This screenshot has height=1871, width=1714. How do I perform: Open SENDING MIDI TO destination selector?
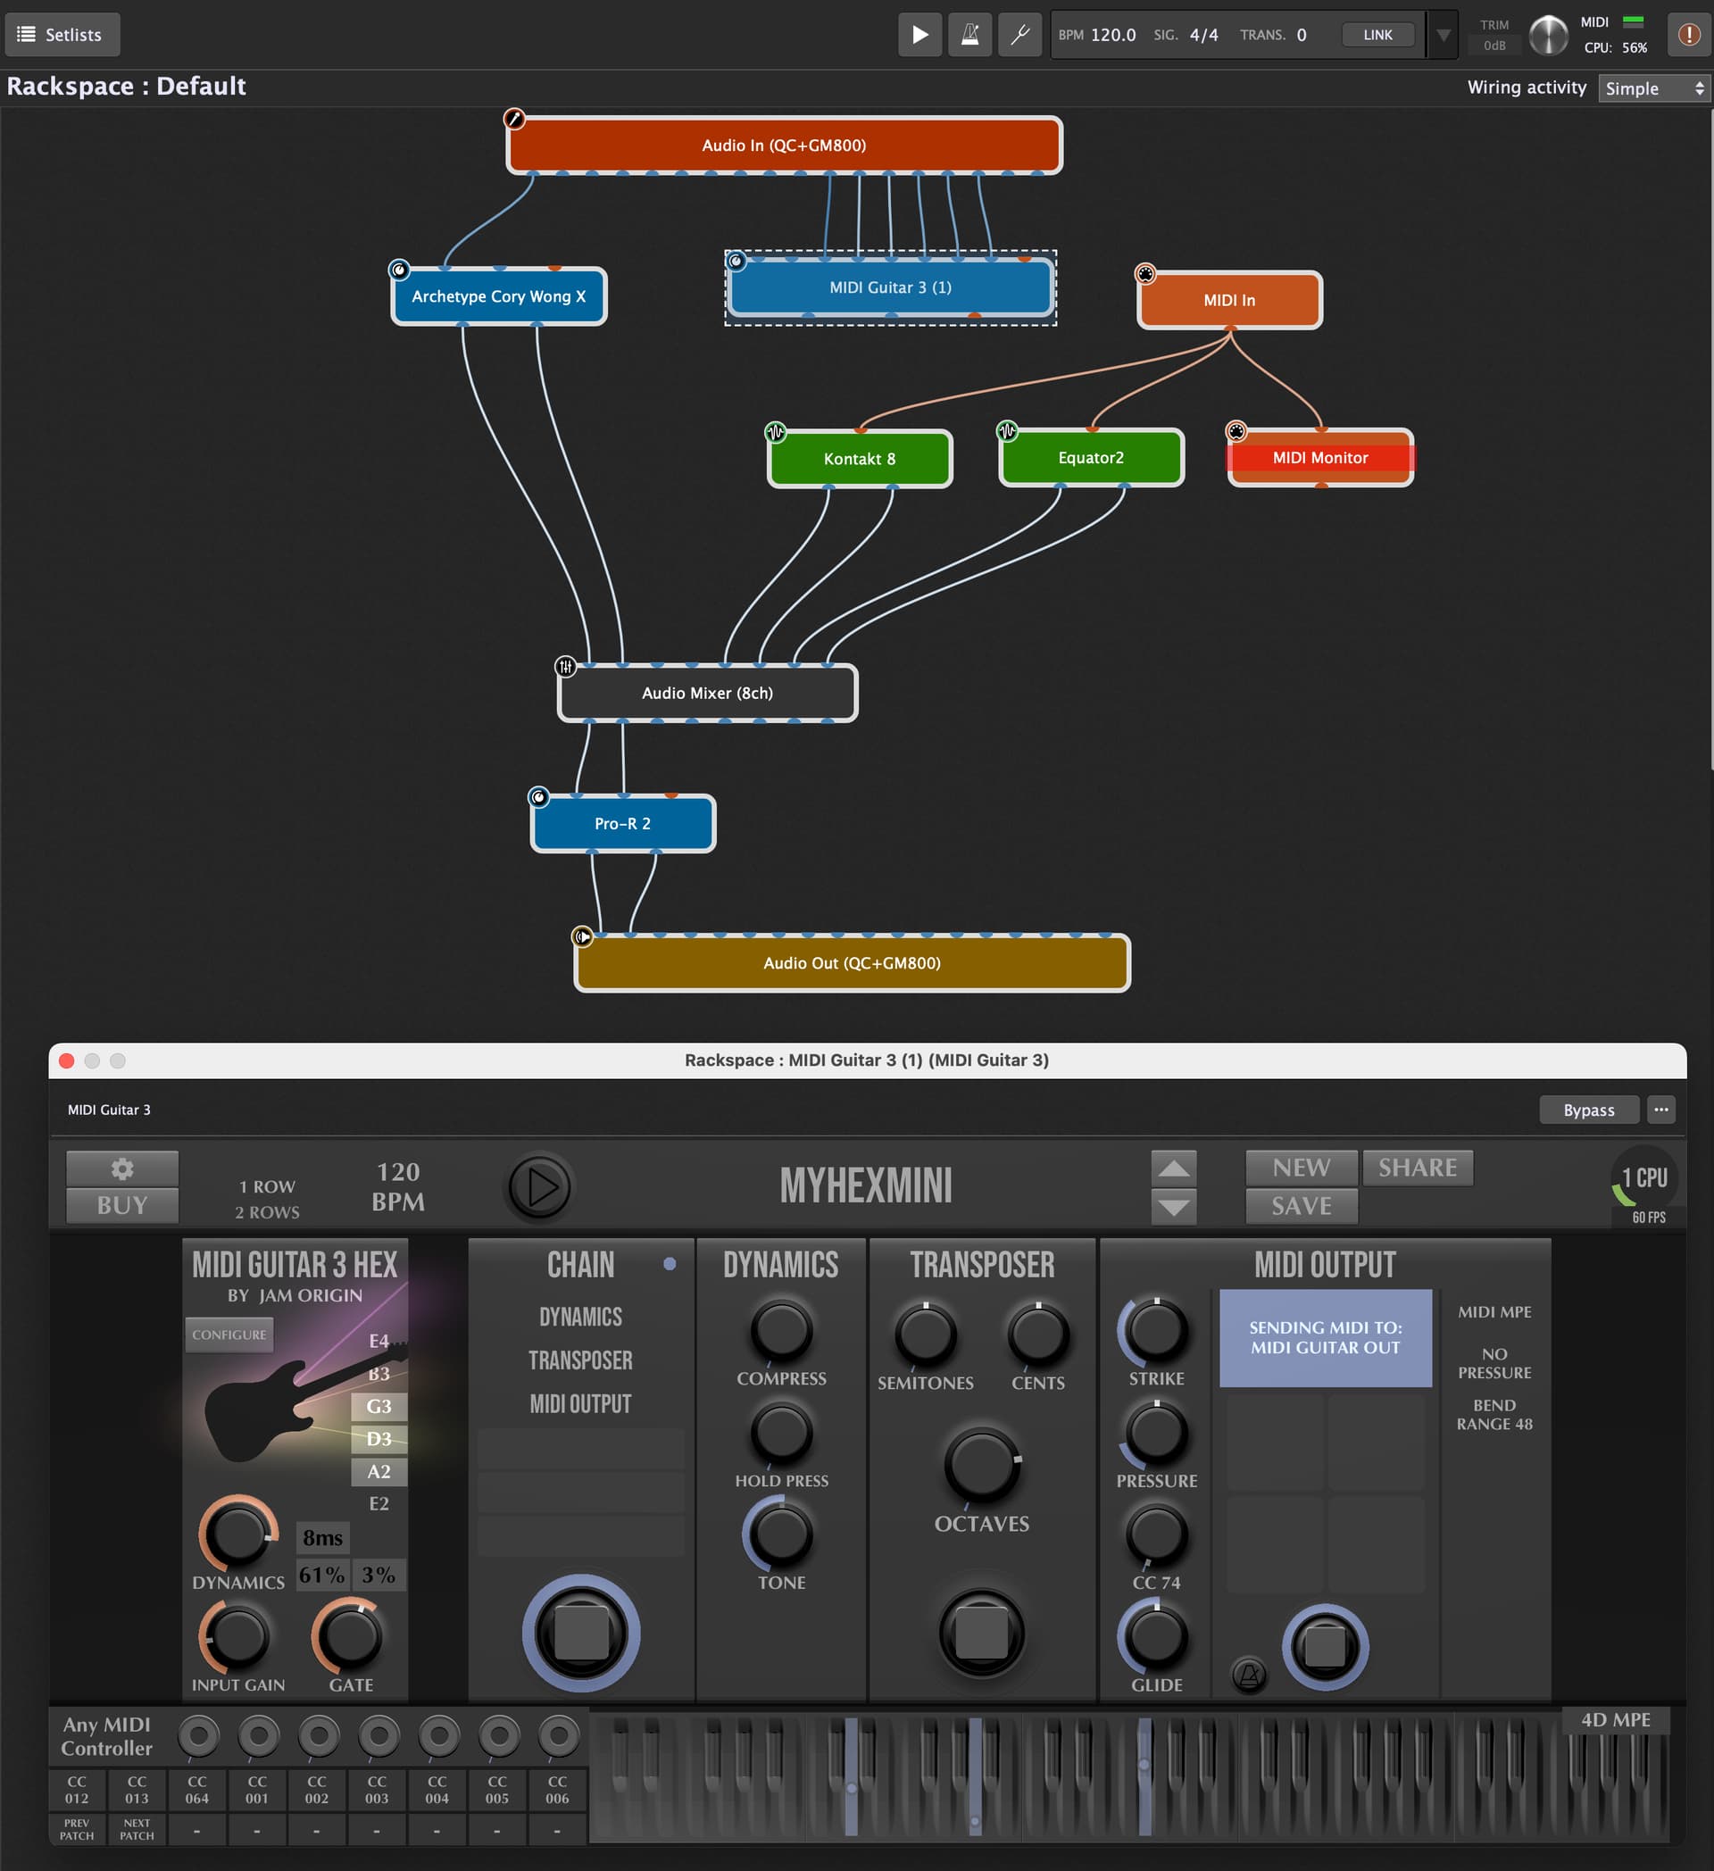1325,1337
